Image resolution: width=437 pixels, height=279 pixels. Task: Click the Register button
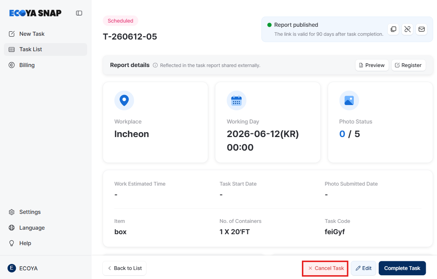[408, 65]
